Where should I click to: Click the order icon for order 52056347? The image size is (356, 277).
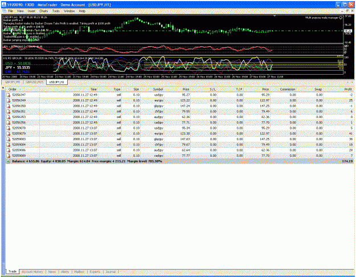pos(8,95)
